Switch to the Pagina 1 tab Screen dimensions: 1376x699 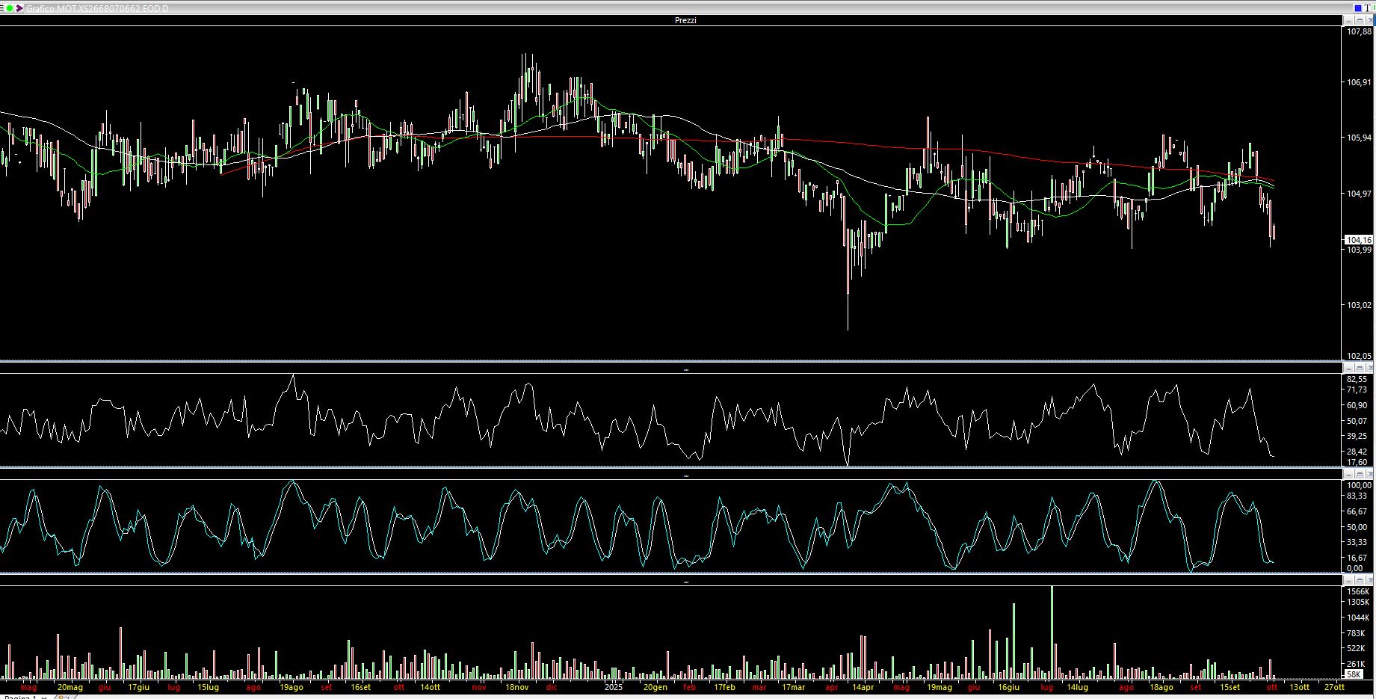pos(18,697)
